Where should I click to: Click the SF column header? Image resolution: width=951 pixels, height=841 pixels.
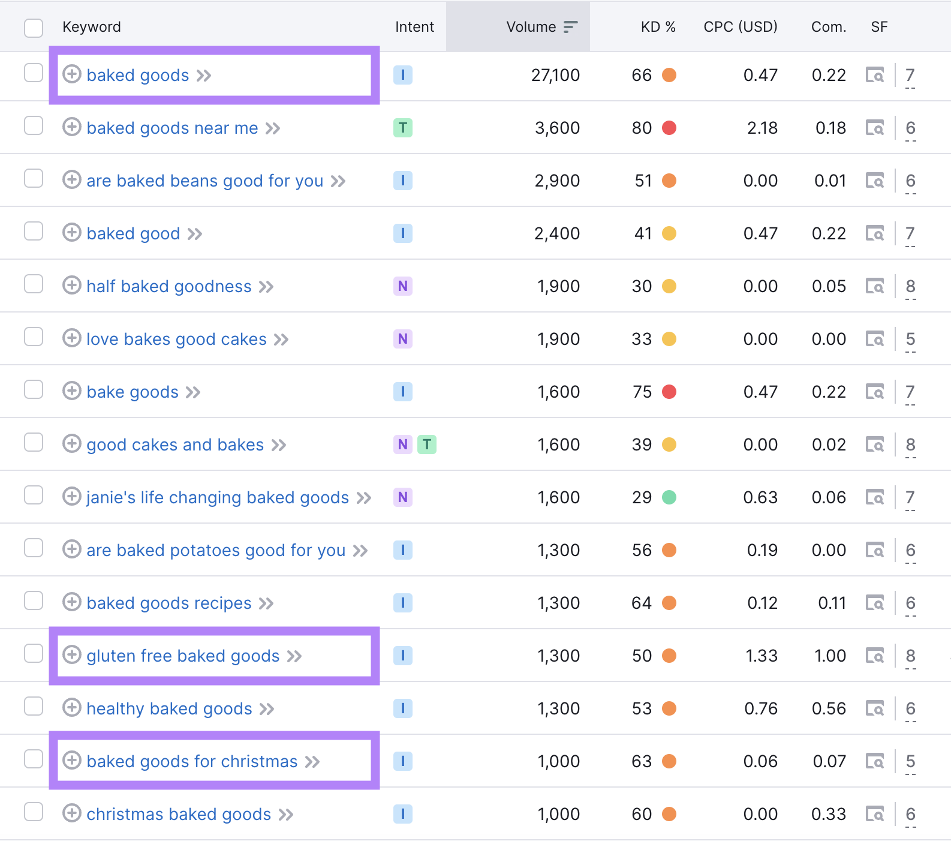tap(879, 27)
